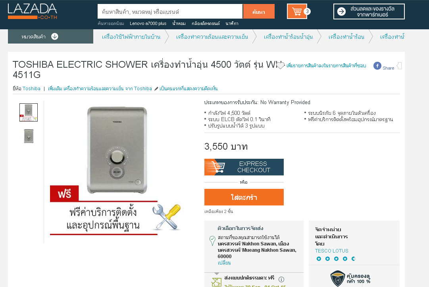Click the orange add-to-cart button

click(x=244, y=197)
